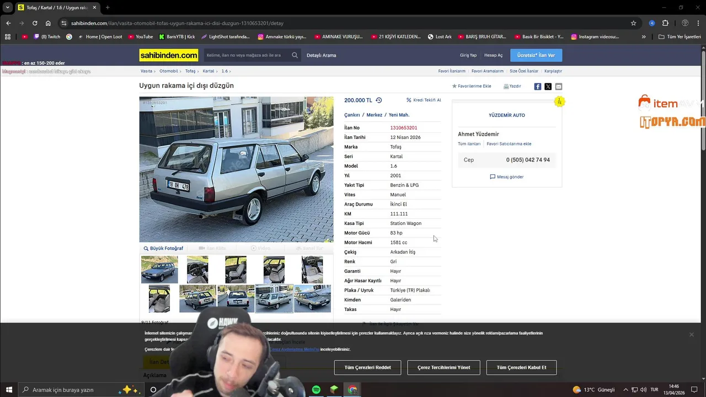
Task: Open the Chrome three-dot menu
Action: coord(699,23)
